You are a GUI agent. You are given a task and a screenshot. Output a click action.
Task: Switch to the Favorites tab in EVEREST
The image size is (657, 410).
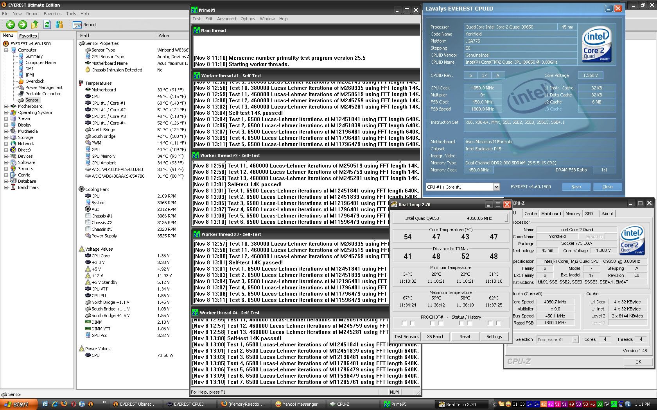click(x=28, y=36)
